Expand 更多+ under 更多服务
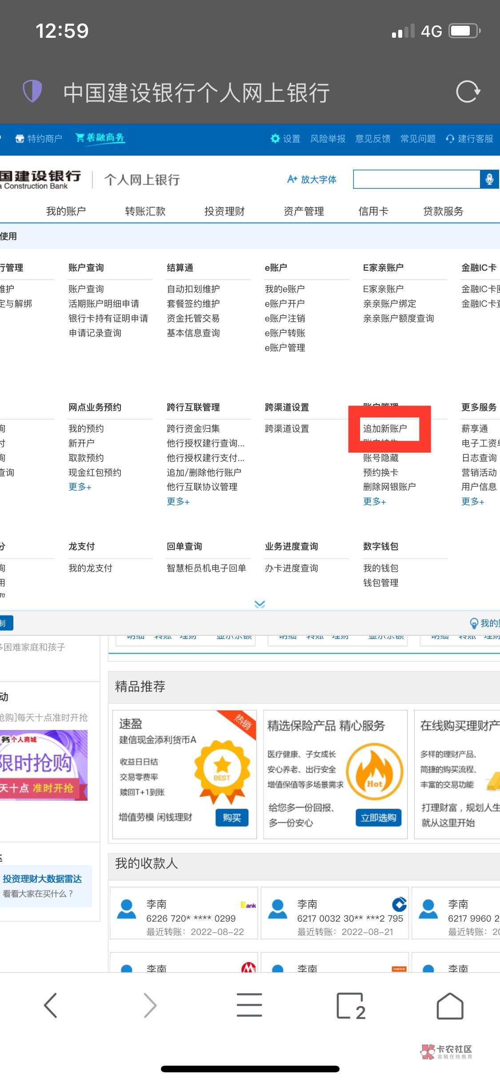Viewport: 500px width, 1083px height. point(473,501)
